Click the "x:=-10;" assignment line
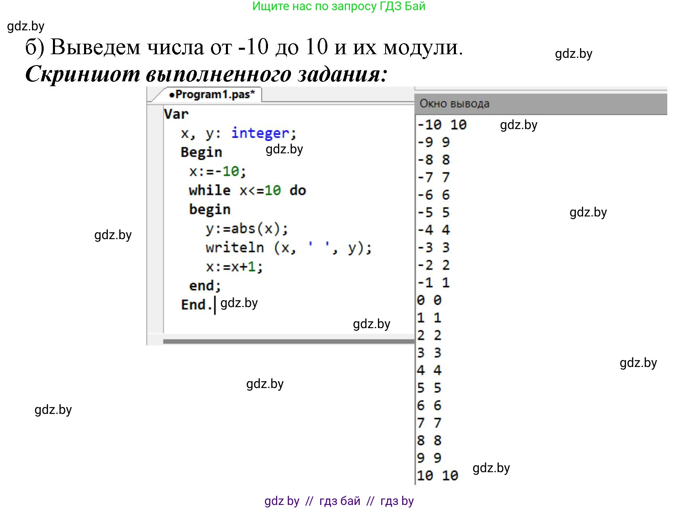This screenshot has width=679, height=509. click(x=217, y=171)
